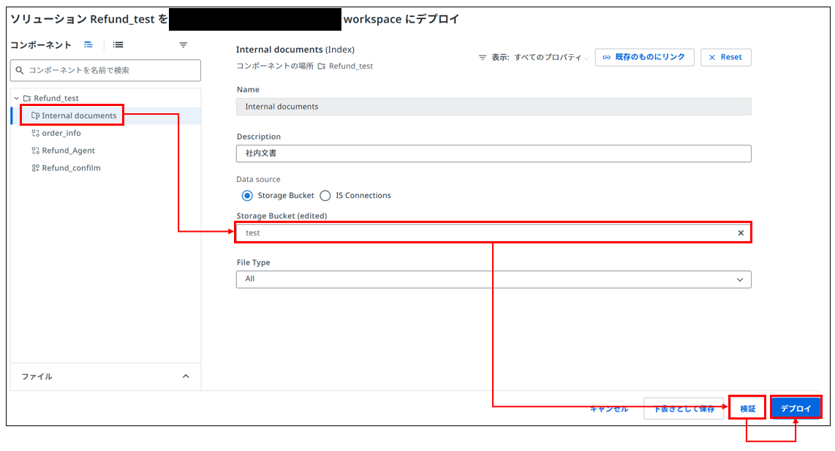Image resolution: width=835 pixels, height=451 pixels.
Task: Click キャンセル link
Action: [x=609, y=409]
